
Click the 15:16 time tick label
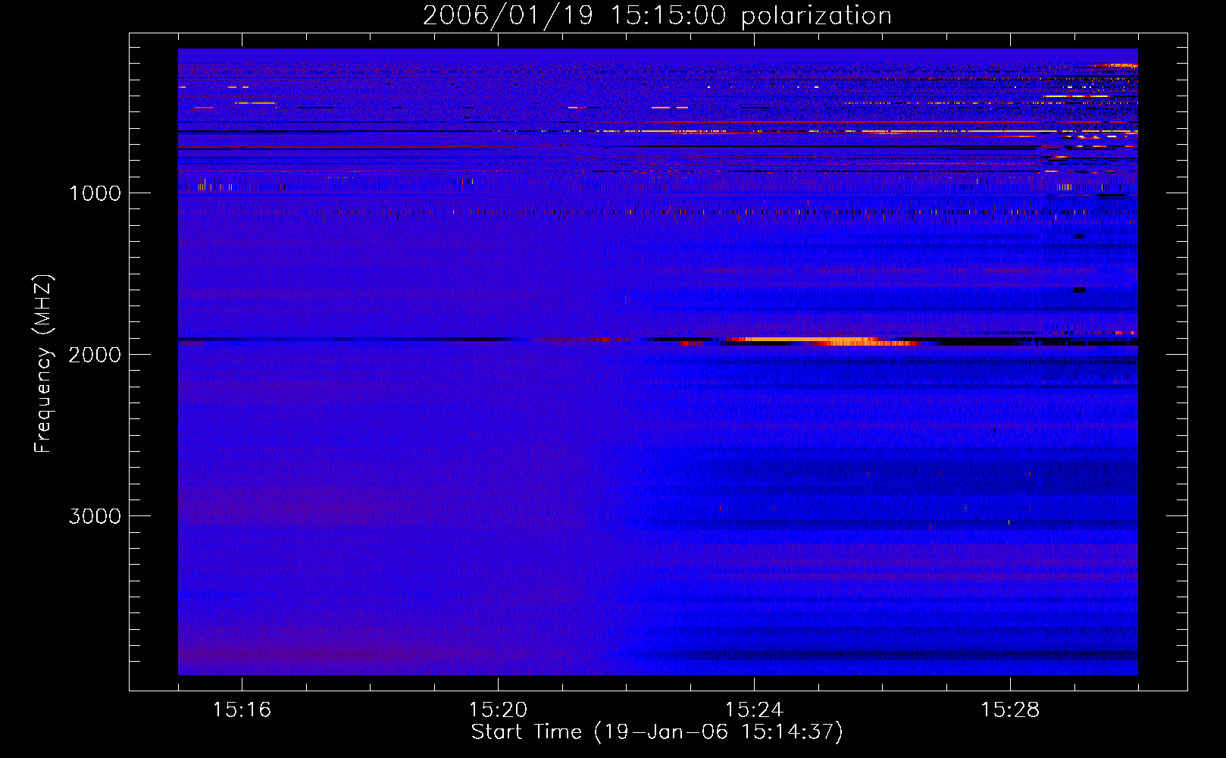242,709
